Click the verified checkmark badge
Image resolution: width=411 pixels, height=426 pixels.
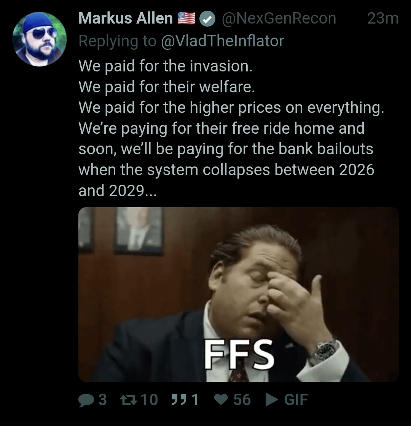(207, 19)
